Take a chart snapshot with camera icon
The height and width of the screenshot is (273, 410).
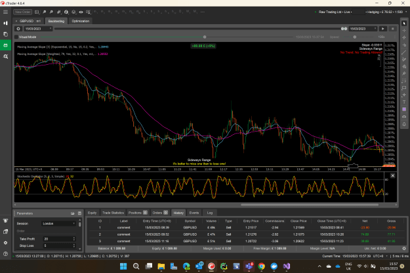point(404,117)
